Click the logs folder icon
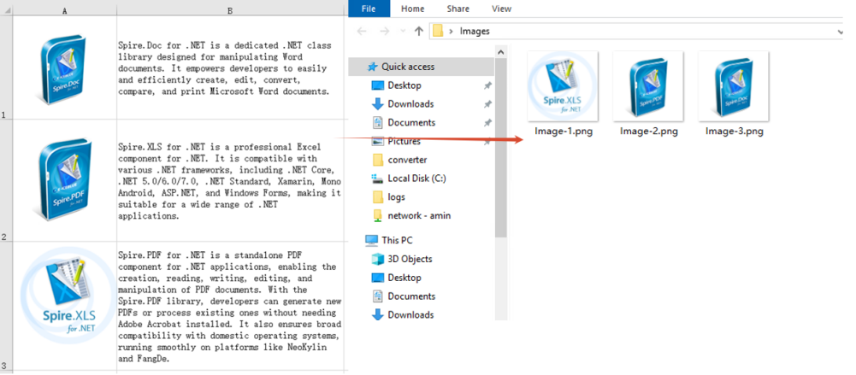 coord(377,196)
